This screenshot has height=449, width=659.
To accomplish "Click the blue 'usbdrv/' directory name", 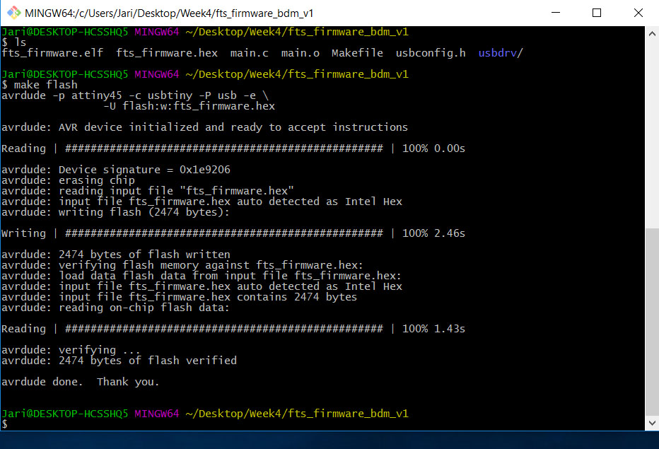I will 501,53.
